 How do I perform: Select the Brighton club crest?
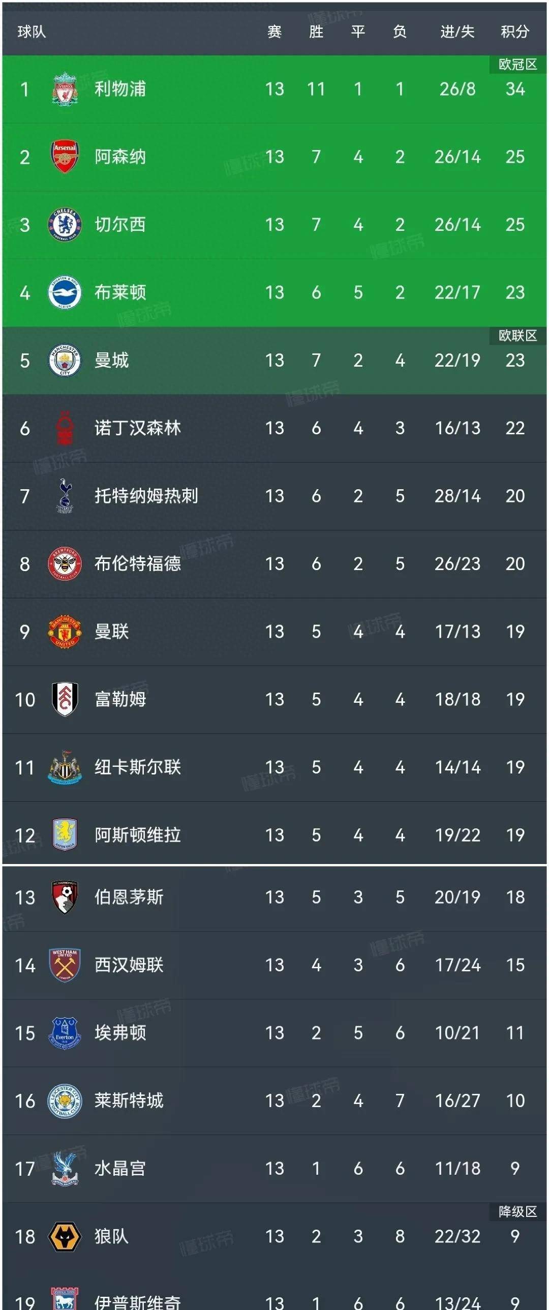click(65, 292)
